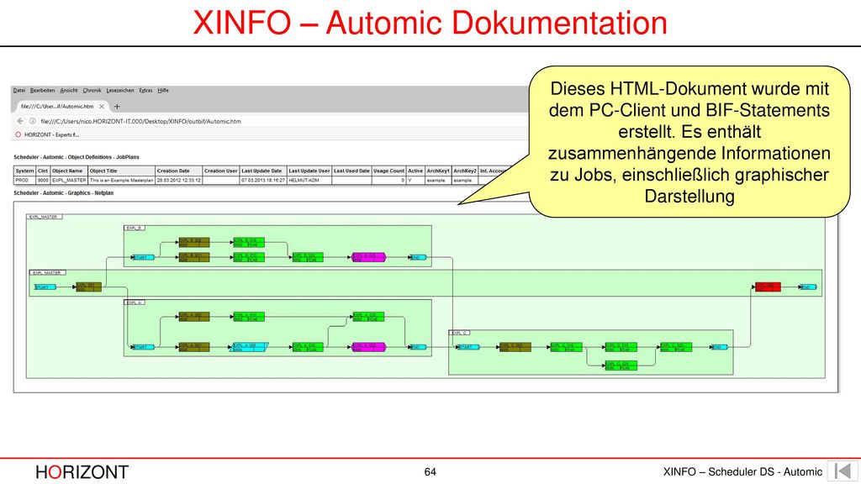861x484 pixels.
Task: Open the Chronik menu
Action: [92, 91]
